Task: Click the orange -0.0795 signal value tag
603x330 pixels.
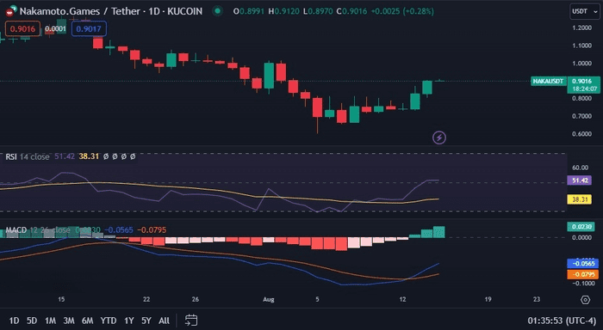Action: [x=582, y=274]
